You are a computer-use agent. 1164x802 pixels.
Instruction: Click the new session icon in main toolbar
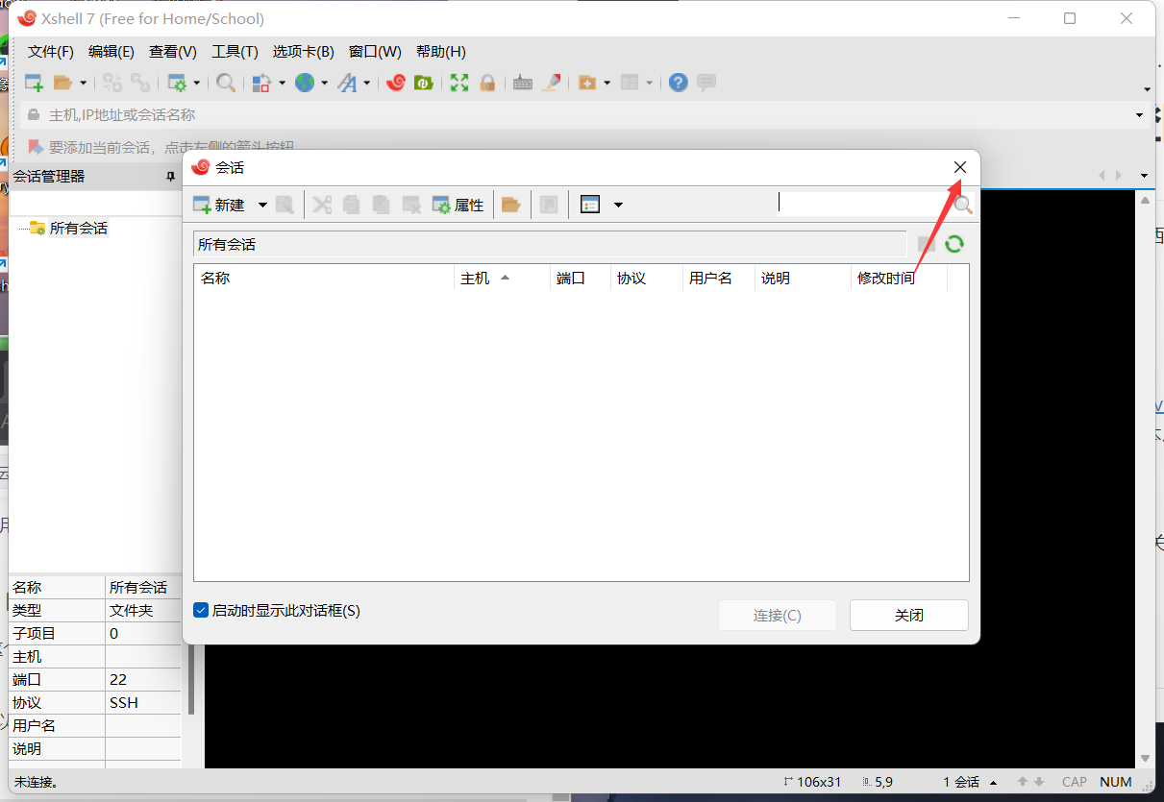click(x=34, y=83)
